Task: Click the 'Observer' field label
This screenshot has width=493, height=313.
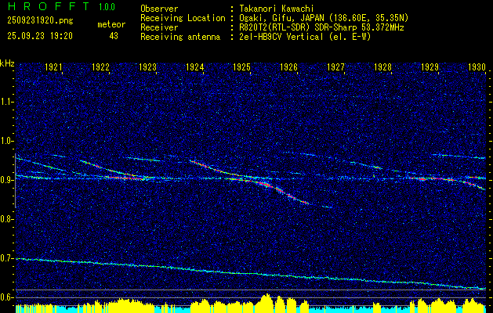Action: (x=159, y=9)
